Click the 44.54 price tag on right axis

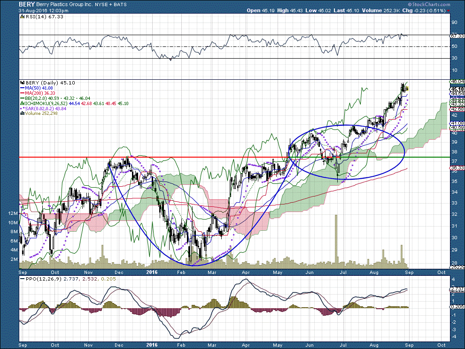[457, 94]
